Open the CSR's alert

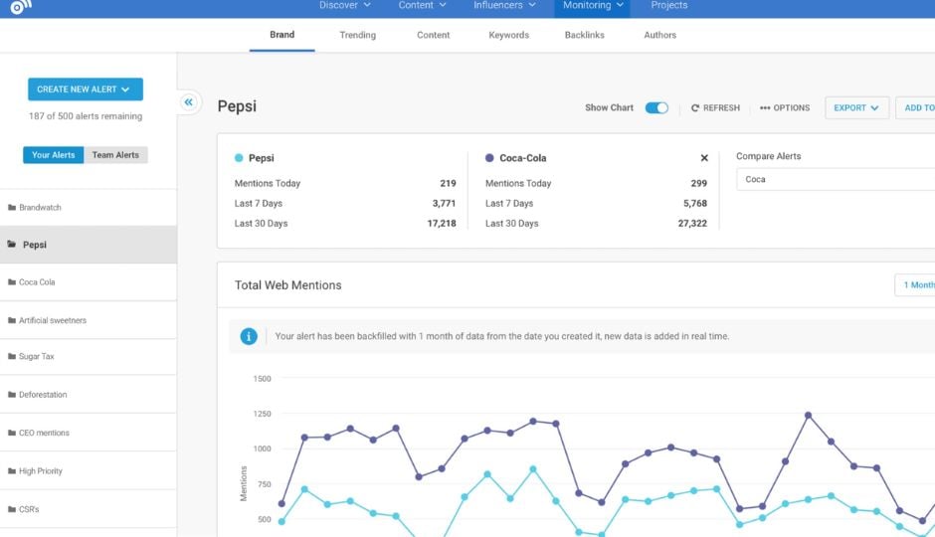(89, 509)
